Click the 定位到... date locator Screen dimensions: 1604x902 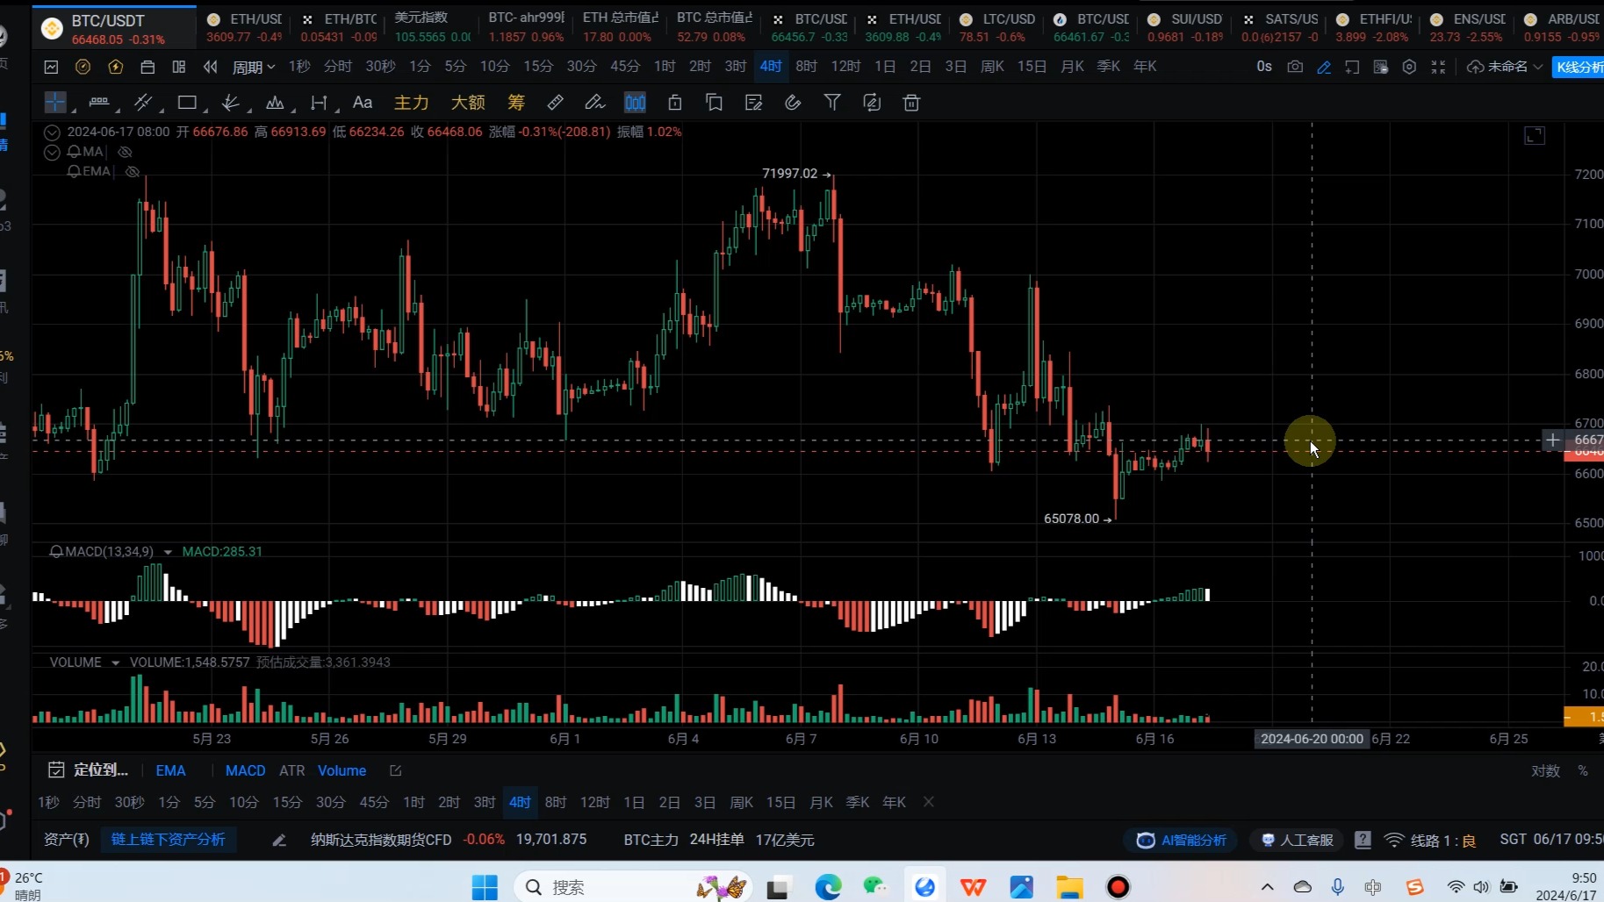(89, 770)
